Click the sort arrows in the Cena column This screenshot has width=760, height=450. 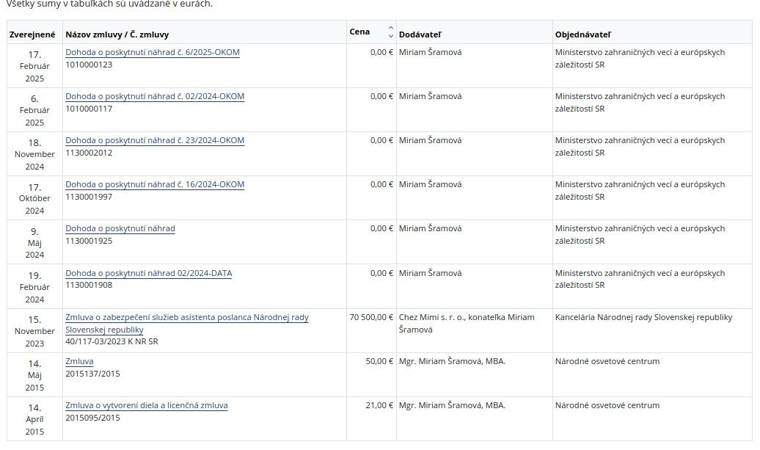click(390, 32)
